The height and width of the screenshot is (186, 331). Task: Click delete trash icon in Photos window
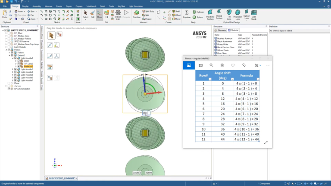(x=222, y=65)
